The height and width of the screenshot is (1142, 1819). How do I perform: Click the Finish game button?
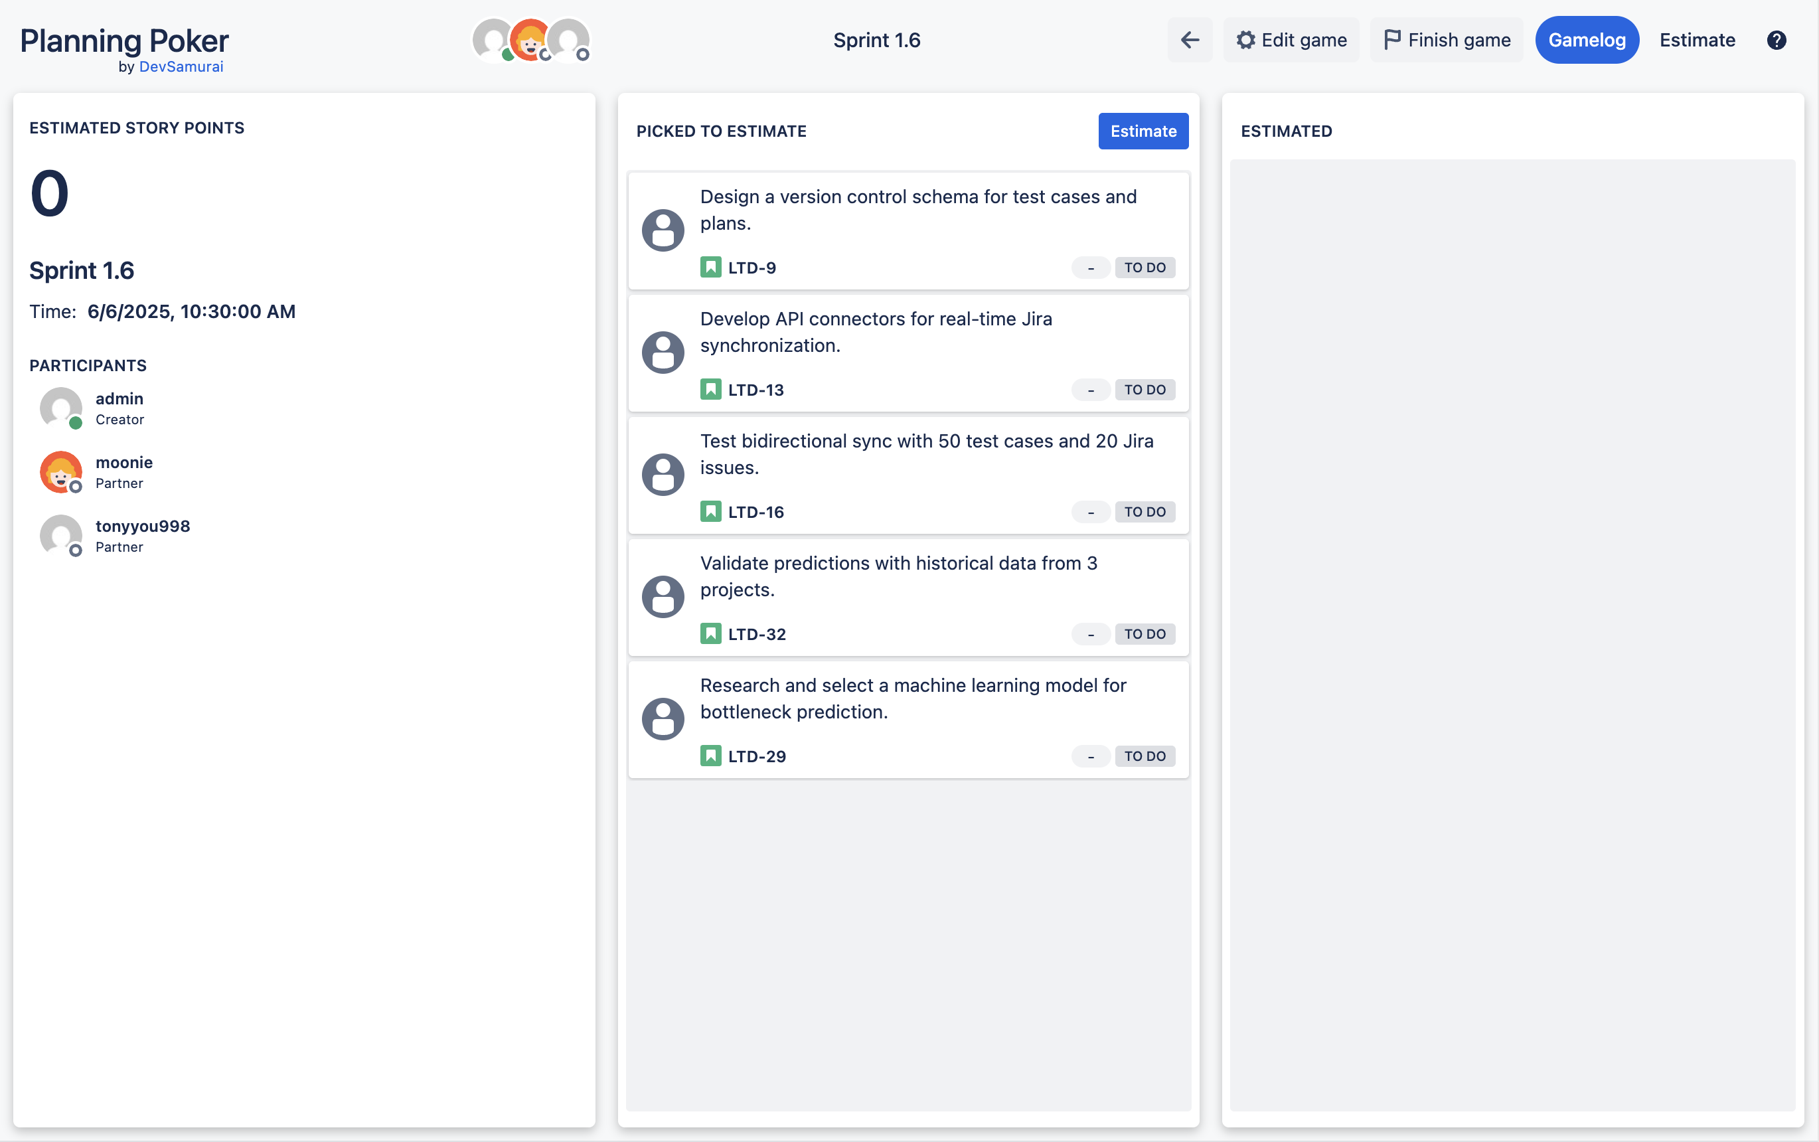[x=1446, y=40]
